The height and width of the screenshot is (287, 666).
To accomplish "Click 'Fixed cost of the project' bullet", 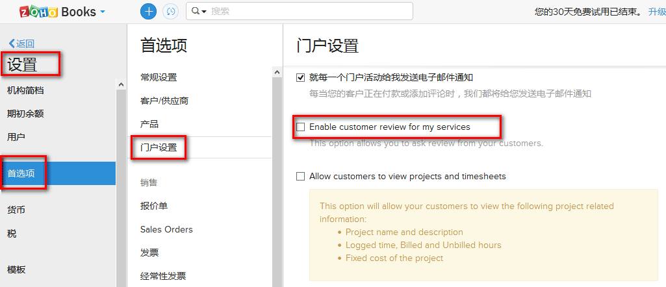I will click(x=394, y=258).
